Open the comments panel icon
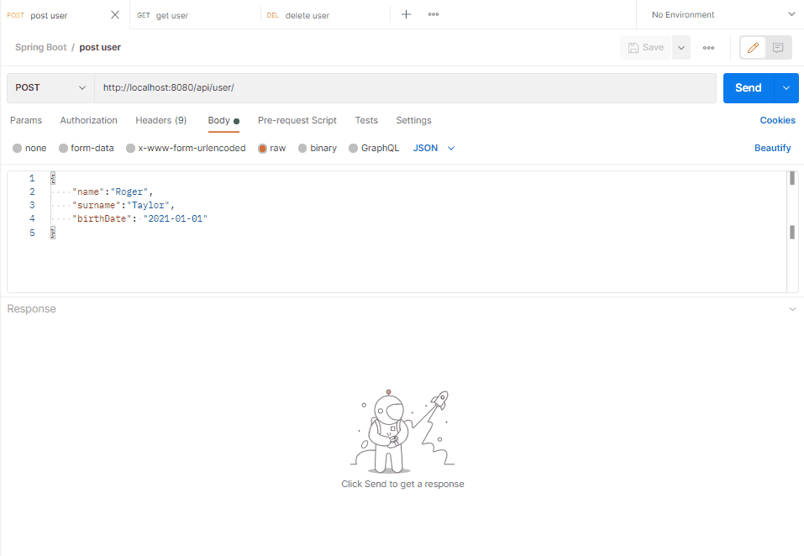 [x=778, y=47]
